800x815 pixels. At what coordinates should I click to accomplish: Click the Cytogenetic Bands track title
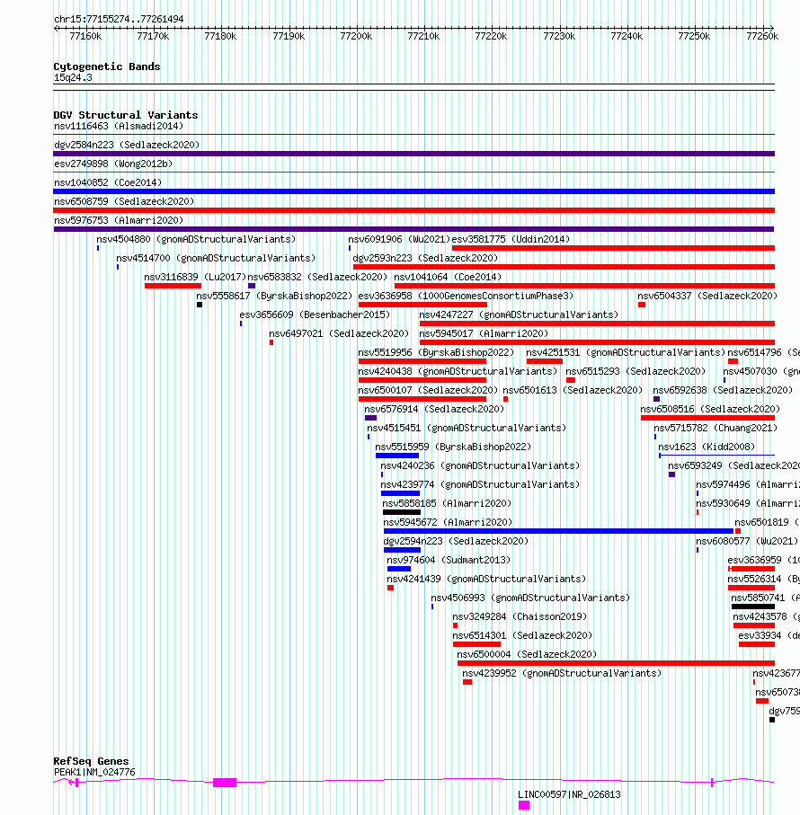107,66
